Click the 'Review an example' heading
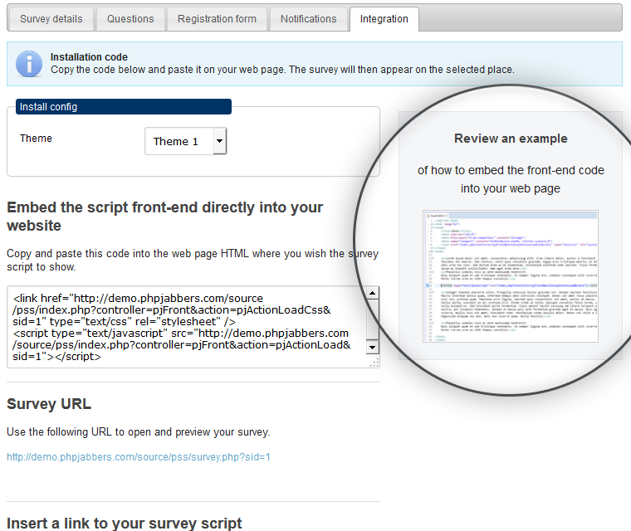The width and height of the screenshot is (631, 531). click(x=511, y=139)
